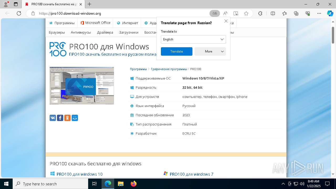
Task: View site information lock icon
Action: pyautogui.click(x=33, y=13)
